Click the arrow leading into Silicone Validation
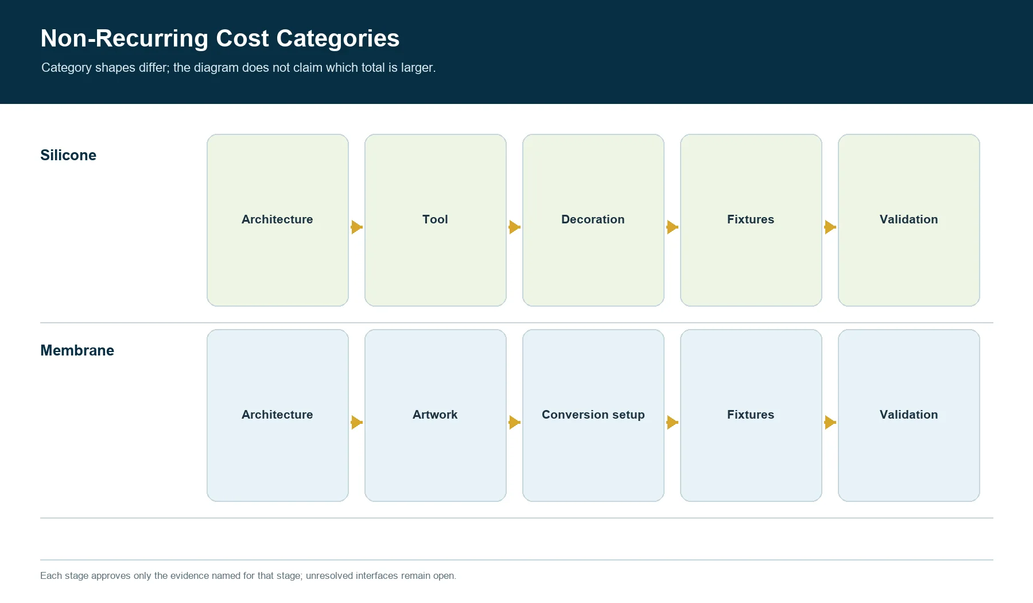Image resolution: width=1033 pixels, height=603 pixels. pos(830,227)
